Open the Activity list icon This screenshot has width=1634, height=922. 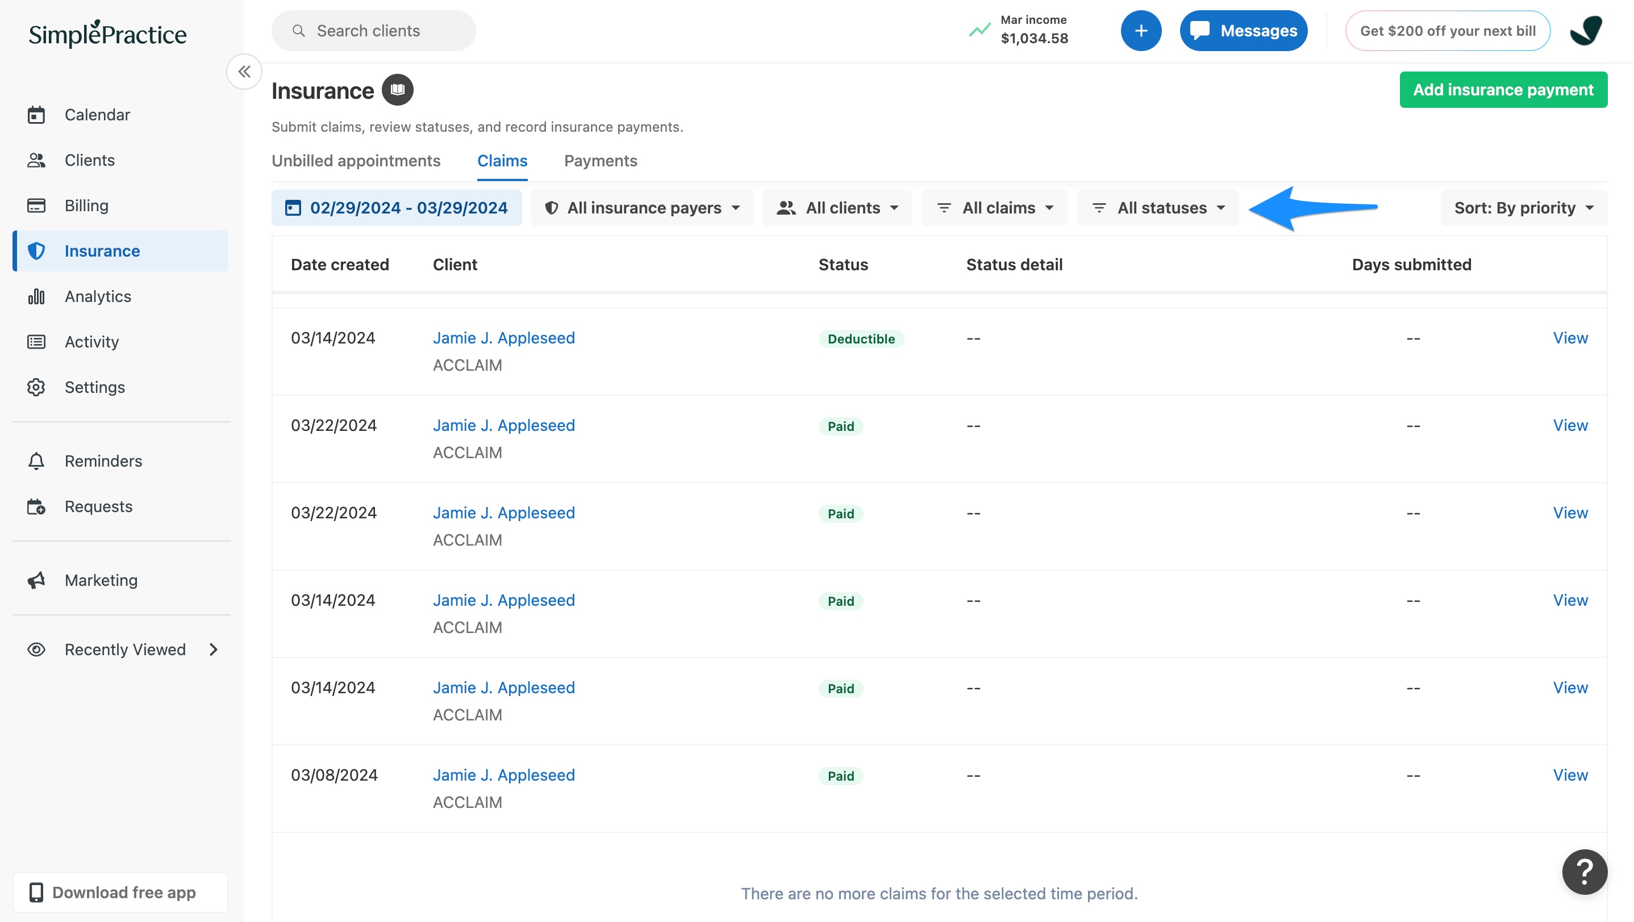pos(36,342)
